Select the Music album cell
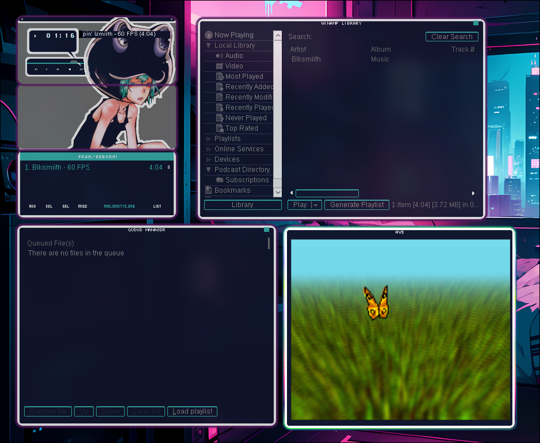 380,59
